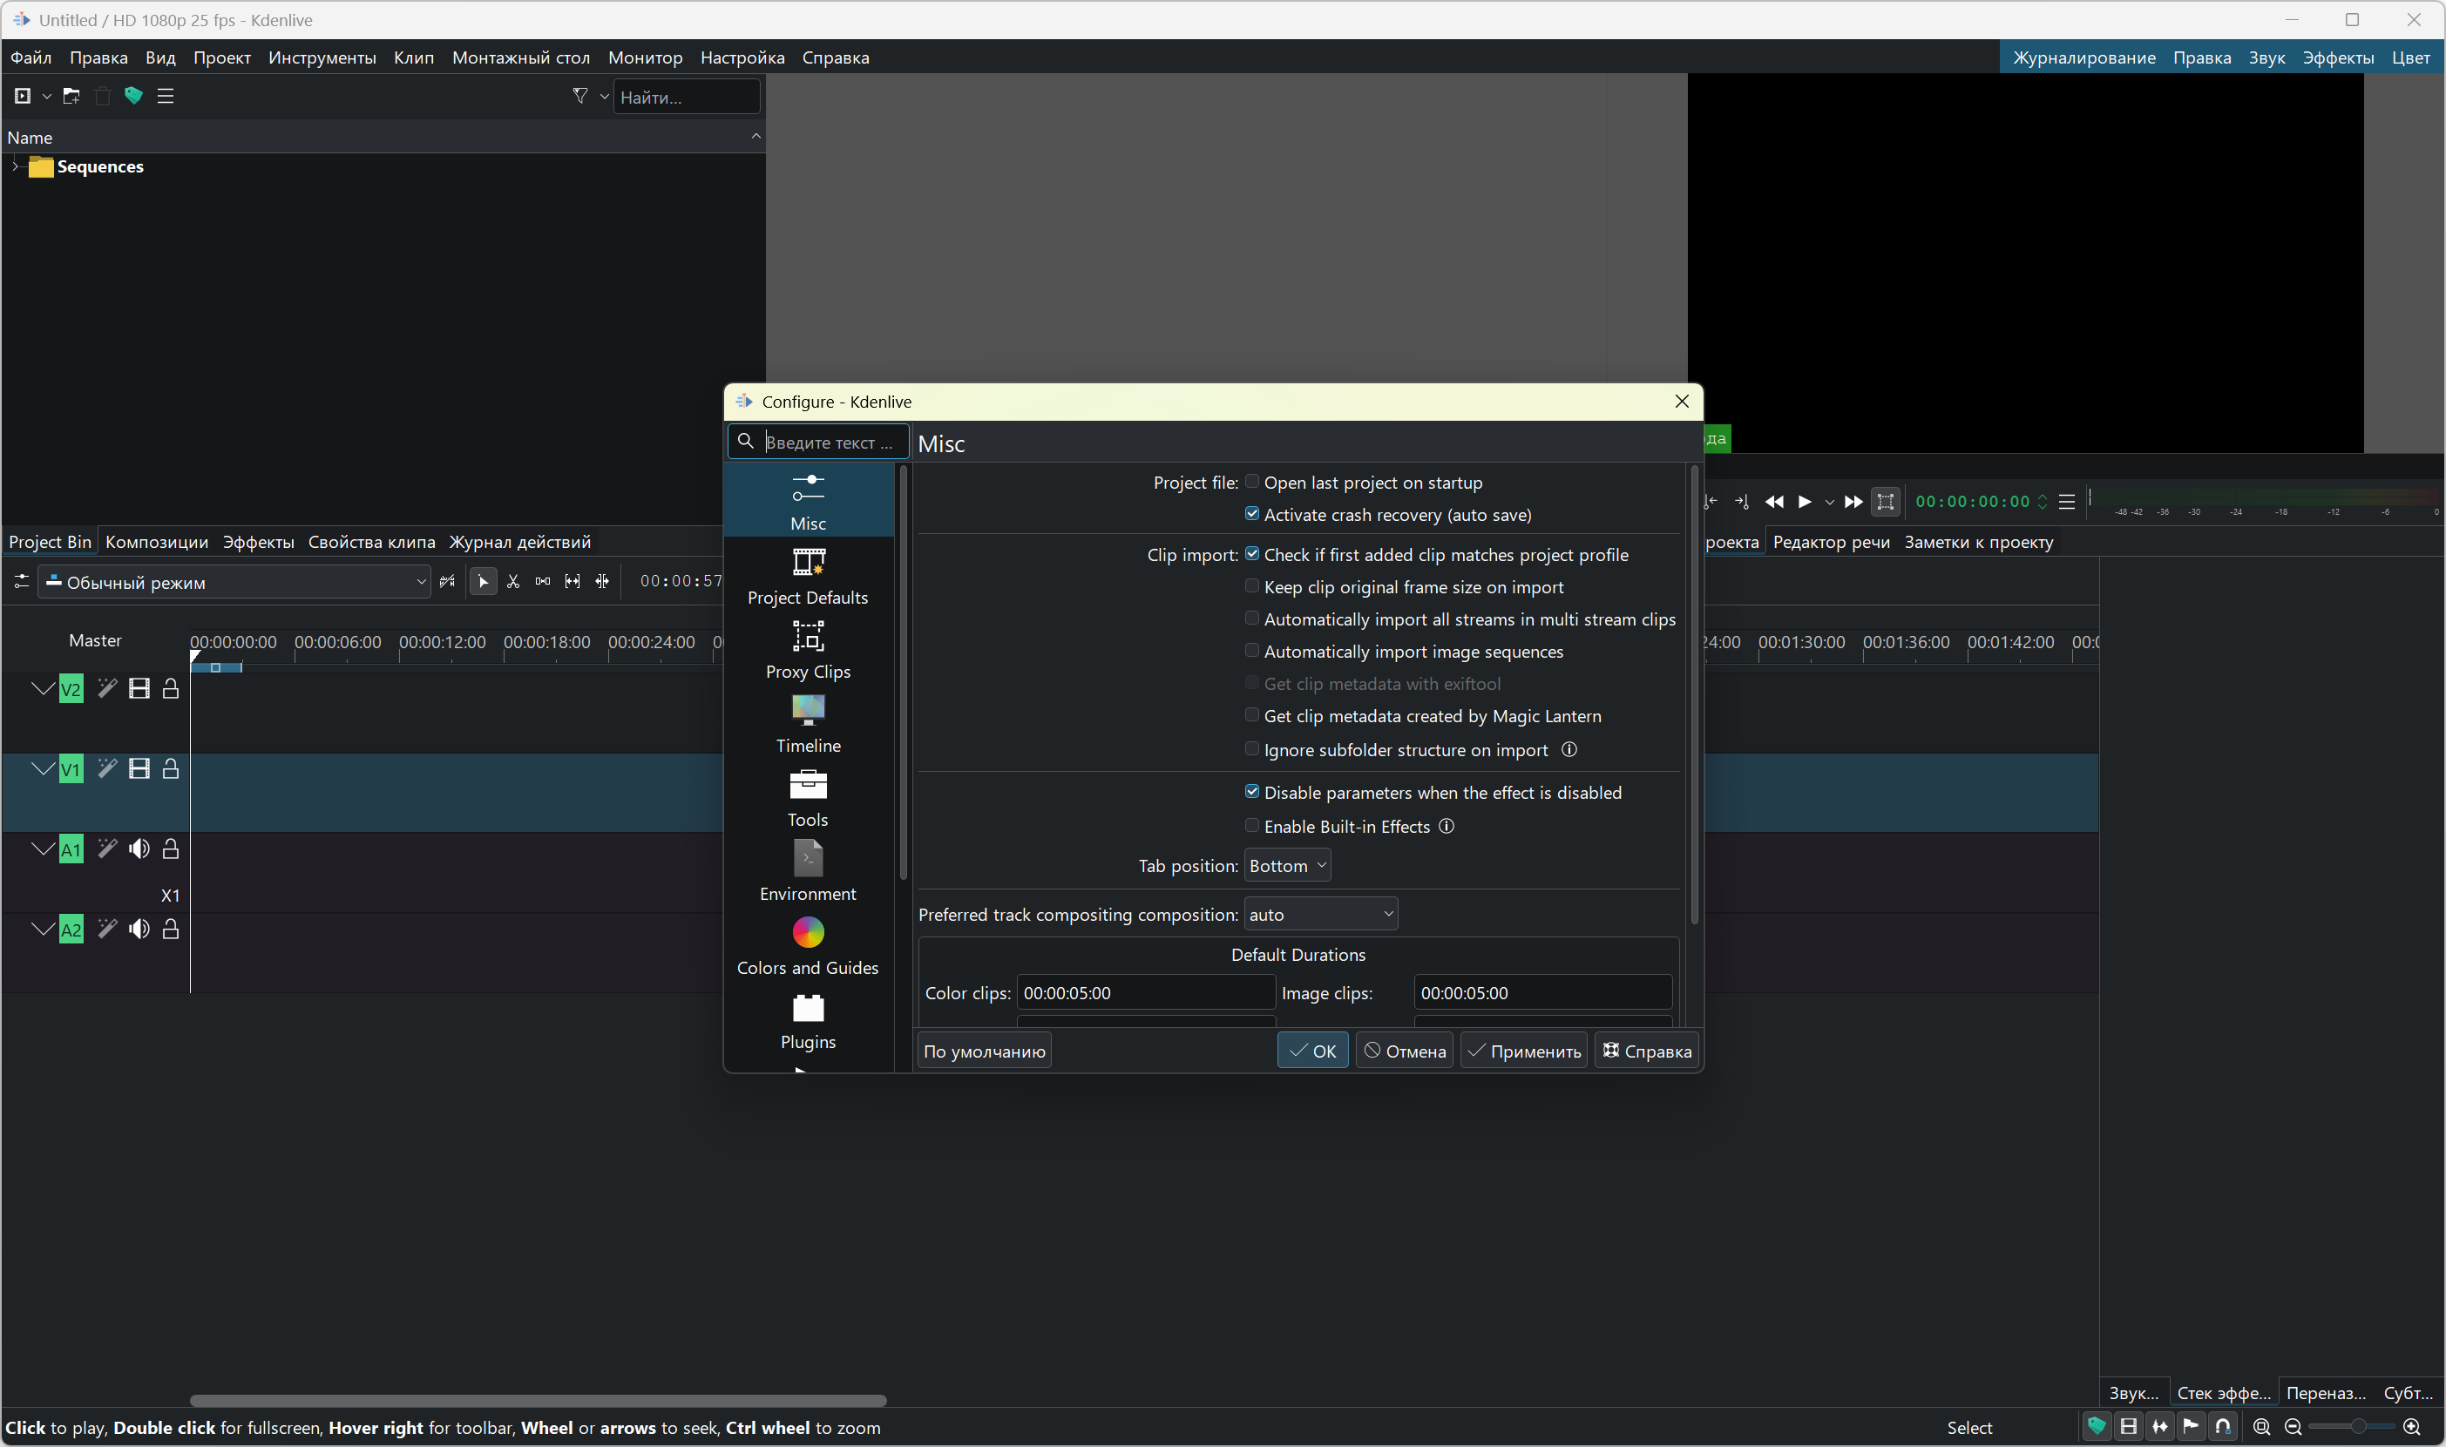Mute the A1 audio track
Image resolution: width=2446 pixels, height=1447 pixels.
139,849
